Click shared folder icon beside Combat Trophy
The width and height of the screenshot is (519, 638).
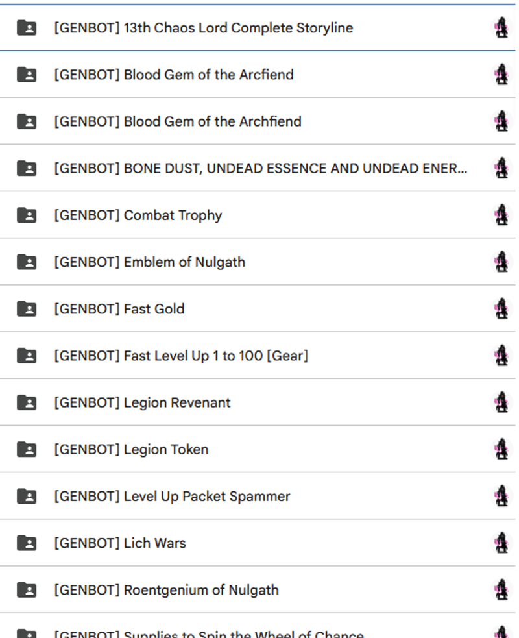[27, 215]
